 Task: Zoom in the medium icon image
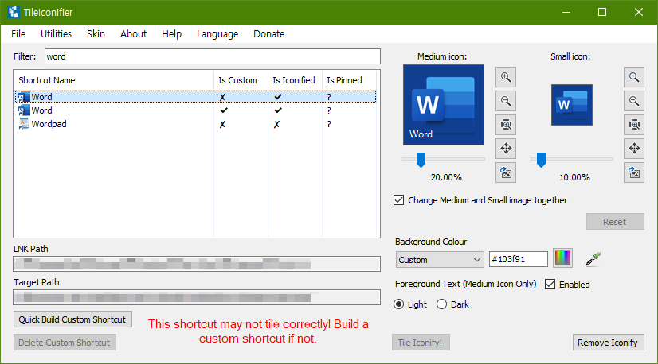(x=506, y=77)
